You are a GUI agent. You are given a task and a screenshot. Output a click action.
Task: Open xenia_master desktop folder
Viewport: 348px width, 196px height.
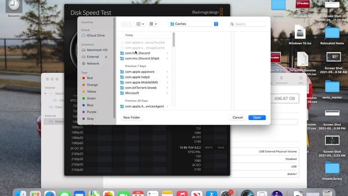click(x=332, y=90)
